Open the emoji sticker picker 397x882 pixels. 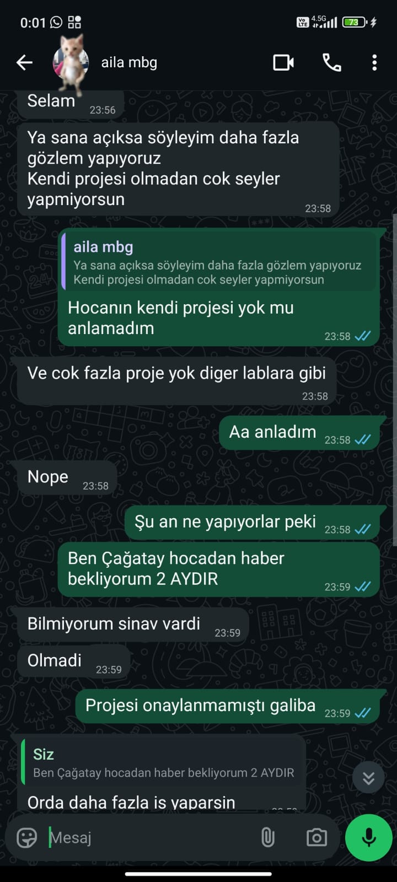26,838
